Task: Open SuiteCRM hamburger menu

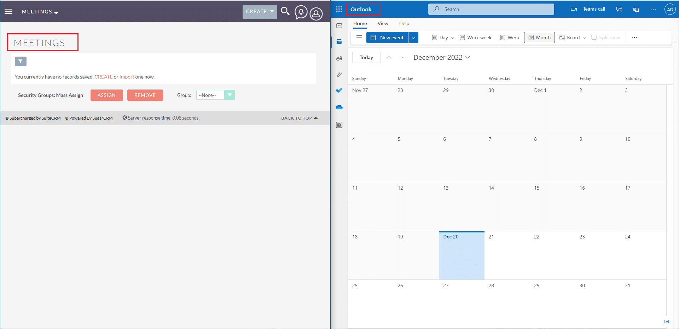Action: pyautogui.click(x=8, y=11)
